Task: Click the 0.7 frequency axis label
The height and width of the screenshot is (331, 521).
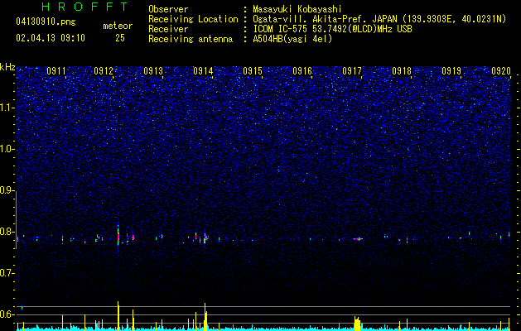Action: 7,273
